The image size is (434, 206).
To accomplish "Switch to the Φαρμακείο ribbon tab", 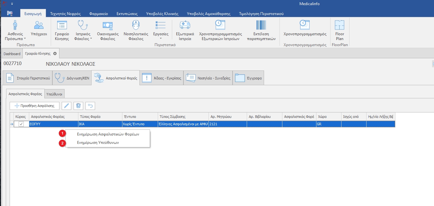I will tap(99, 14).
